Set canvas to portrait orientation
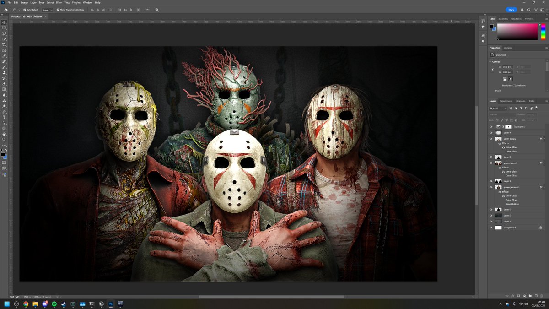The width and height of the screenshot is (549, 309). pos(505,79)
